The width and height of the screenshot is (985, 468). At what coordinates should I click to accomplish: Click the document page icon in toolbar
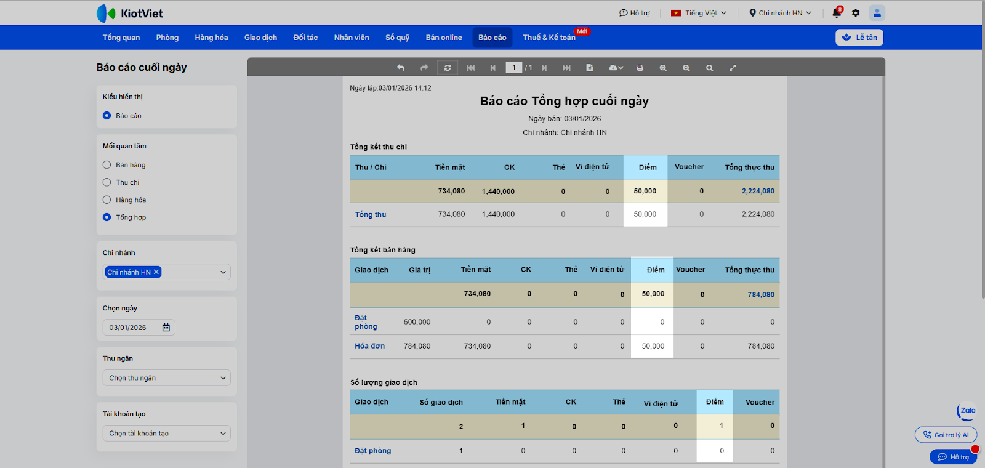(590, 68)
